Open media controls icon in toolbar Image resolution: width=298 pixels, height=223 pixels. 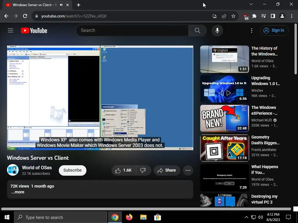click(x=264, y=16)
